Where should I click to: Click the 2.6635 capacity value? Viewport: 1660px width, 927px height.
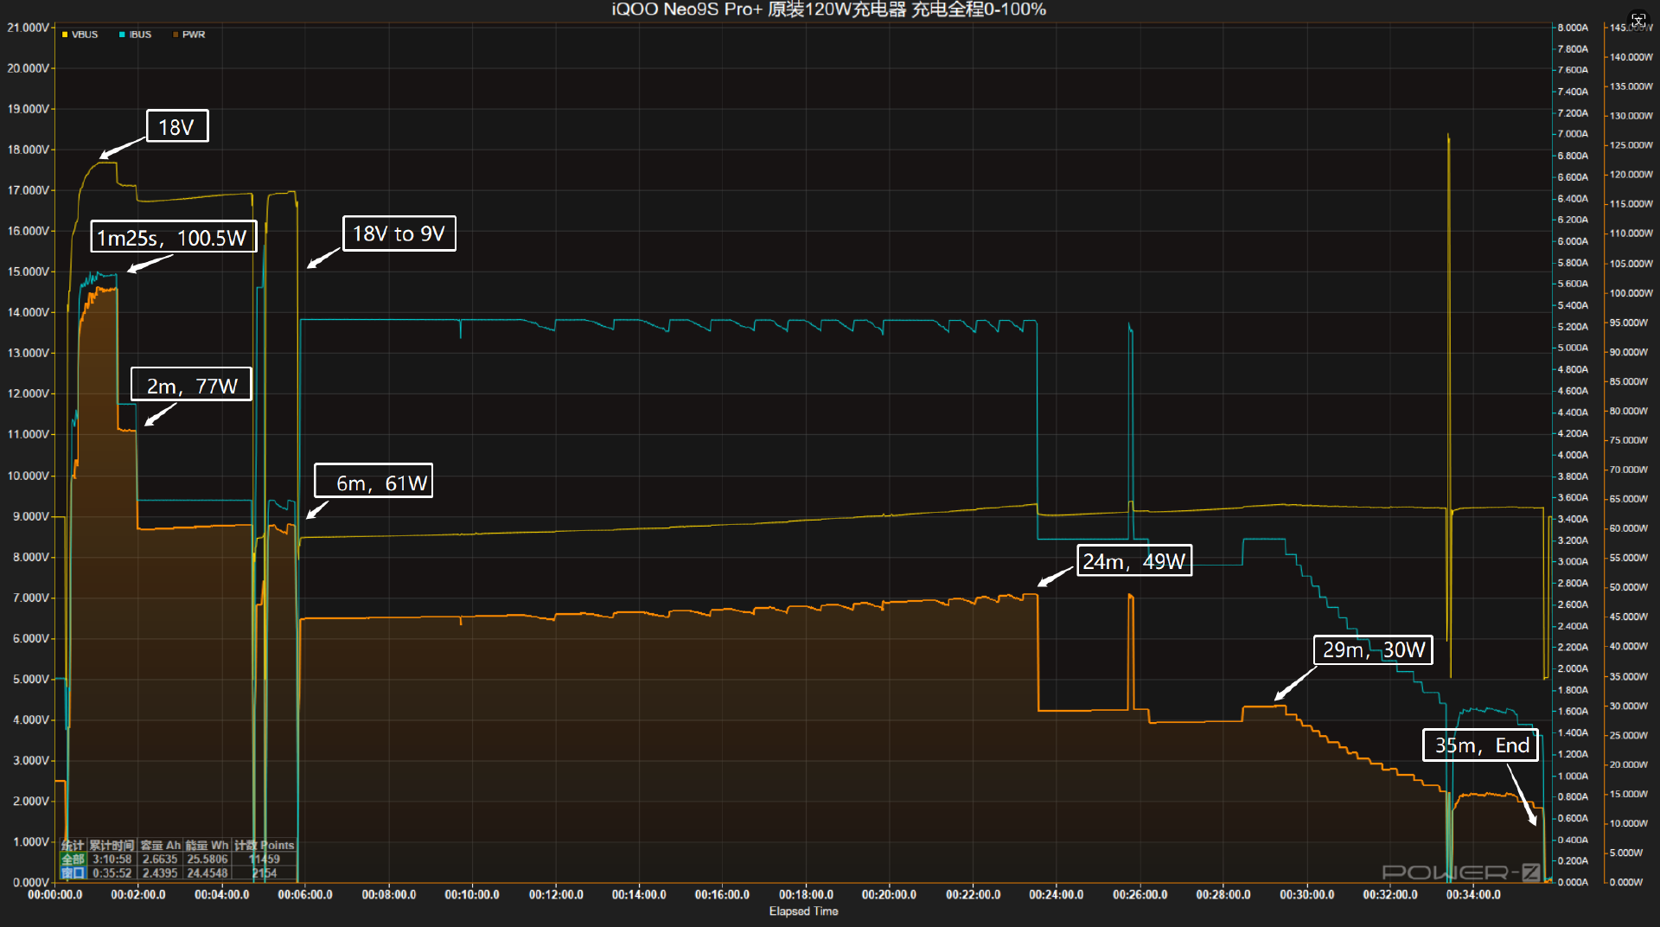coord(160,859)
